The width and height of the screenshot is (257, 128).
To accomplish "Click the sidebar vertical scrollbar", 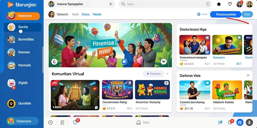I will pos(43,59).
